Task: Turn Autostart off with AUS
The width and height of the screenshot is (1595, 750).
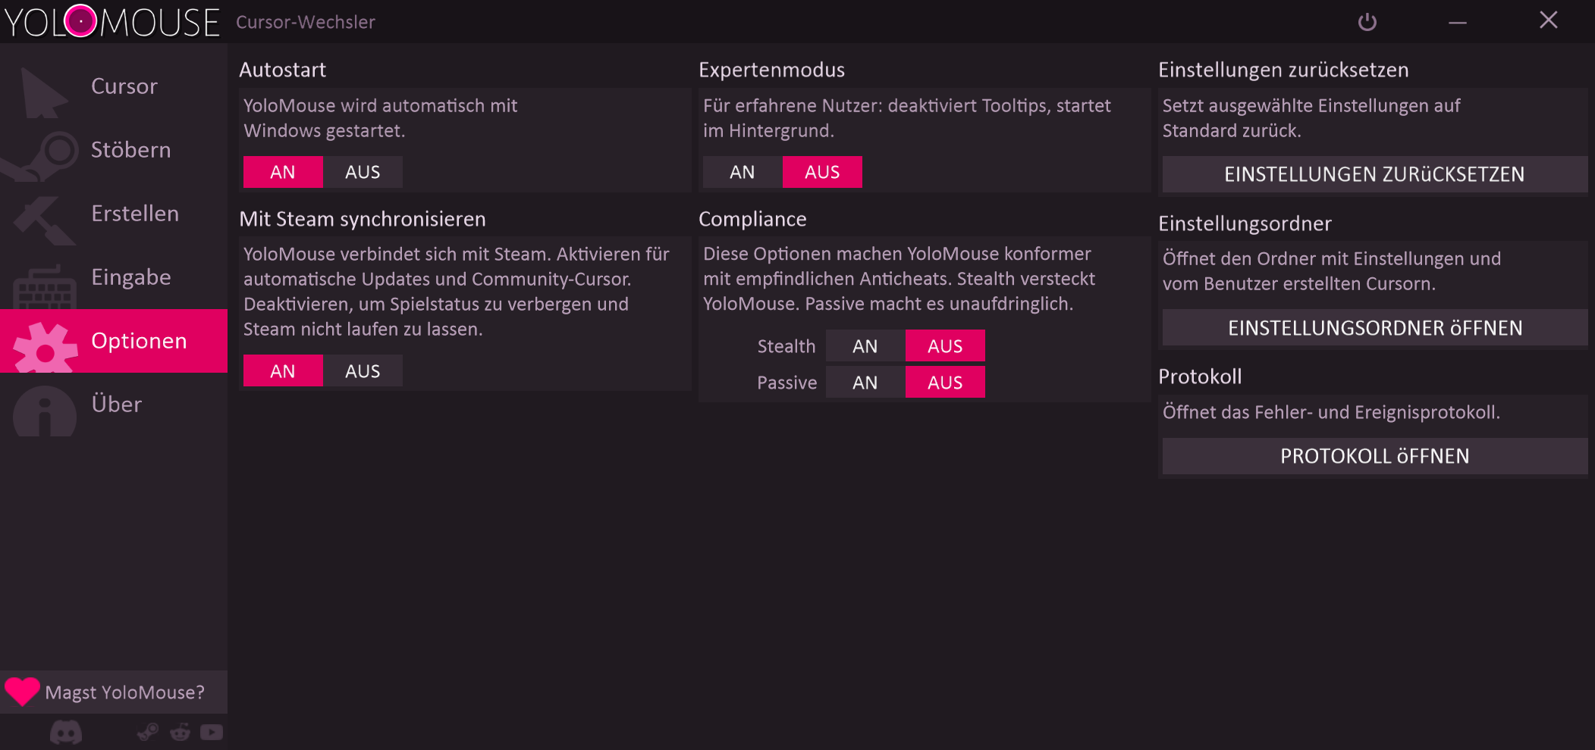Action: (363, 172)
